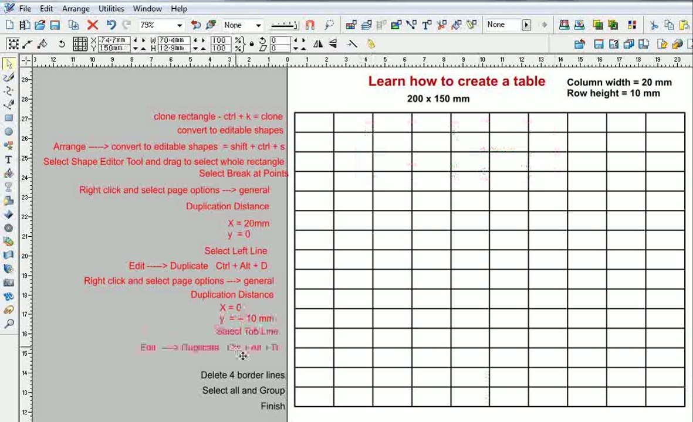Click the Y position down arrow
693x422 pixels.
[x=135, y=48]
